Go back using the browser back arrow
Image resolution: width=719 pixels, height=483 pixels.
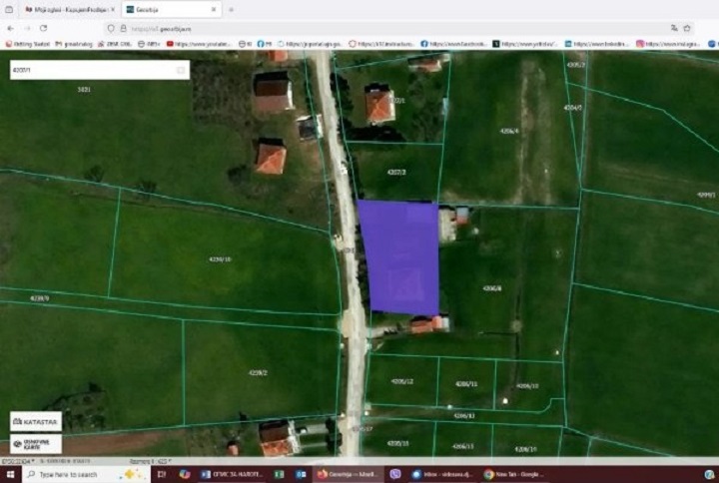click(10, 28)
